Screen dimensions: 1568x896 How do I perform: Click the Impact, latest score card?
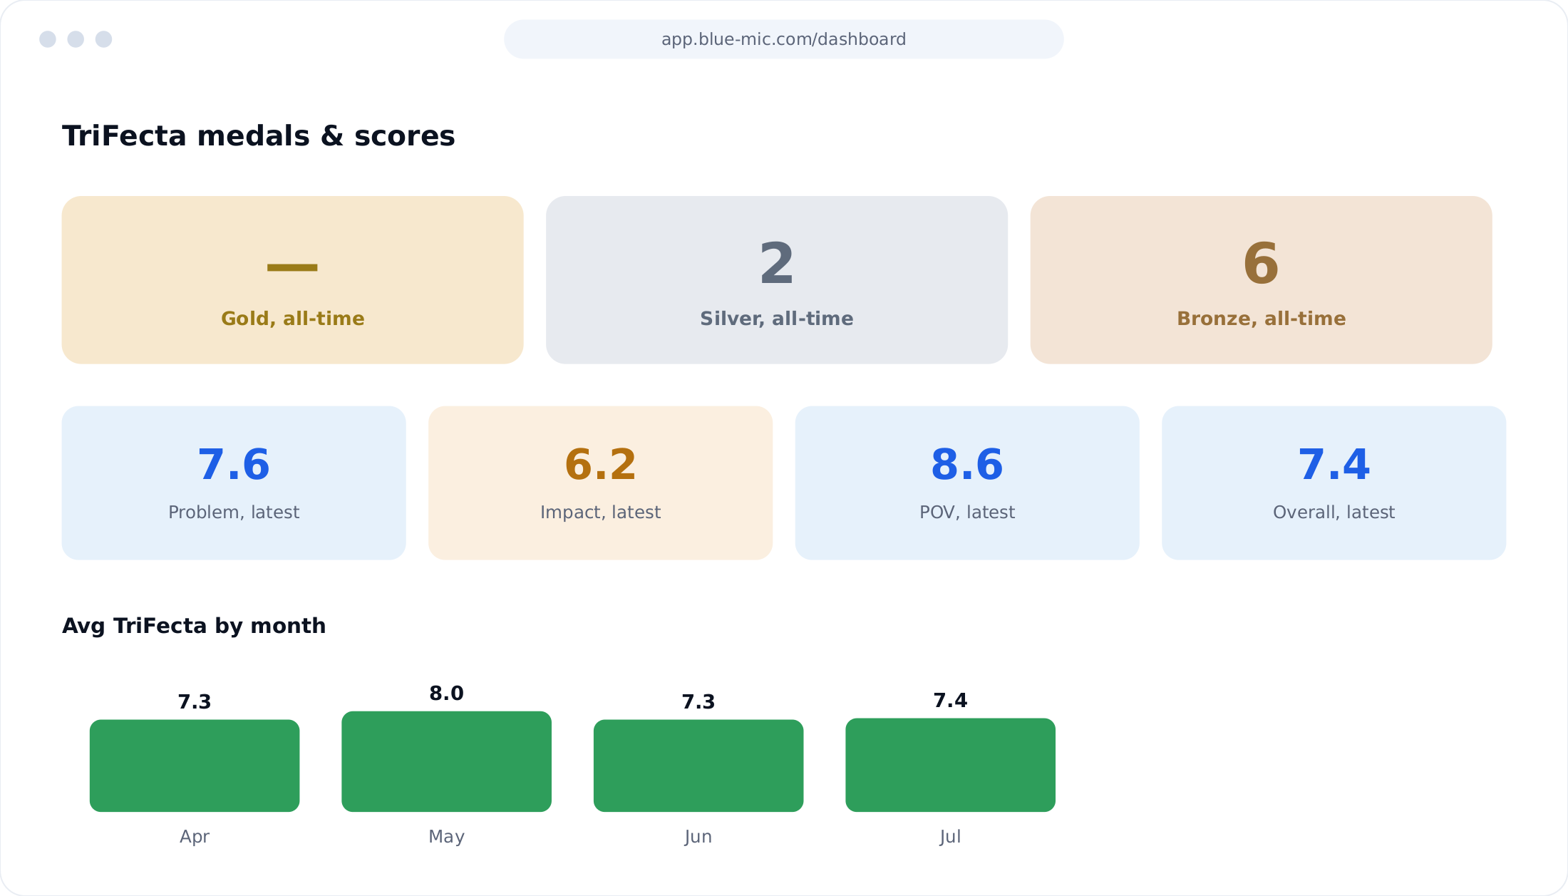[600, 483]
